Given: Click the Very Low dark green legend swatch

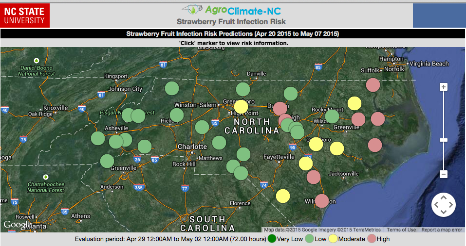Looking at the screenshot, I should click(272, 239).
